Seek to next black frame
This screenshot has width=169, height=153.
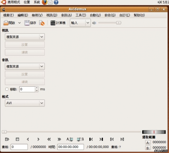(x=101, y=139)
